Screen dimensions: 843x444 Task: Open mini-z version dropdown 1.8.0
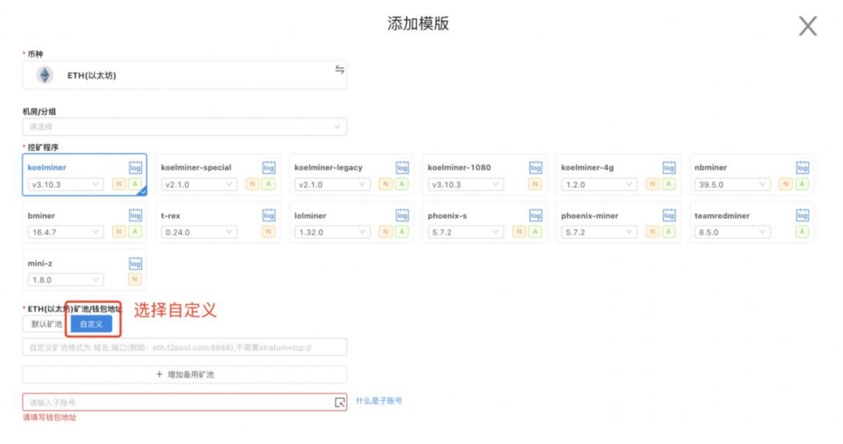click(66, 279)
